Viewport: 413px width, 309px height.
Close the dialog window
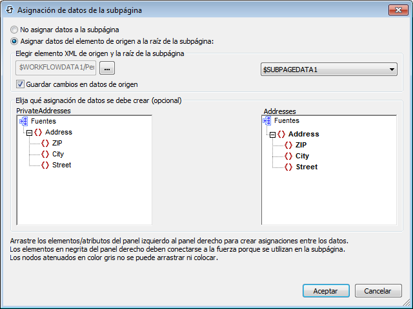tap(396, 10)
